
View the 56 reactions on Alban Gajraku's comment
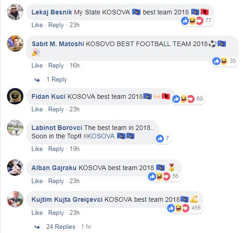point(164,177)
